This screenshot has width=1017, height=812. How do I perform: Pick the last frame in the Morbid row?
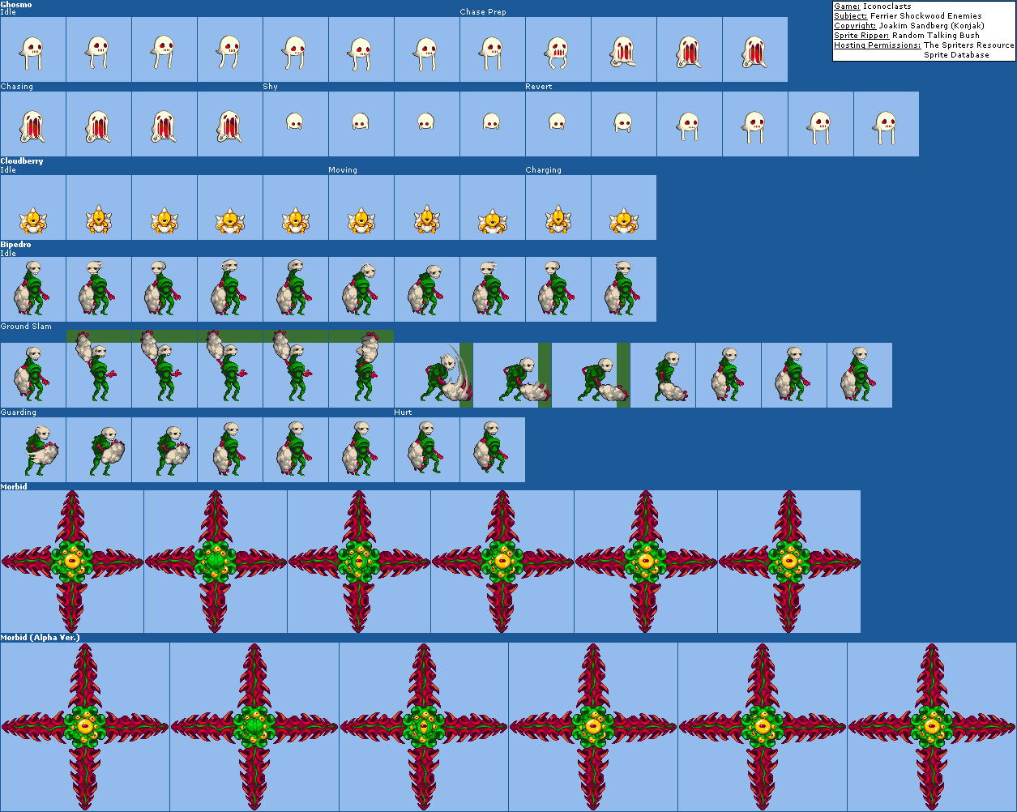click(789, 562)
